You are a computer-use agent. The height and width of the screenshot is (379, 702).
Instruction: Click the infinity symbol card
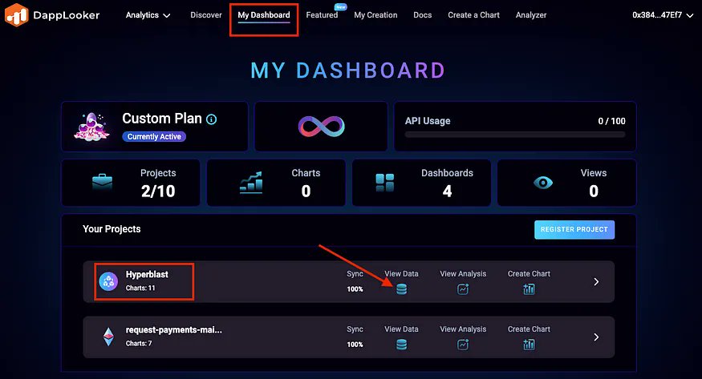(321, 127)
